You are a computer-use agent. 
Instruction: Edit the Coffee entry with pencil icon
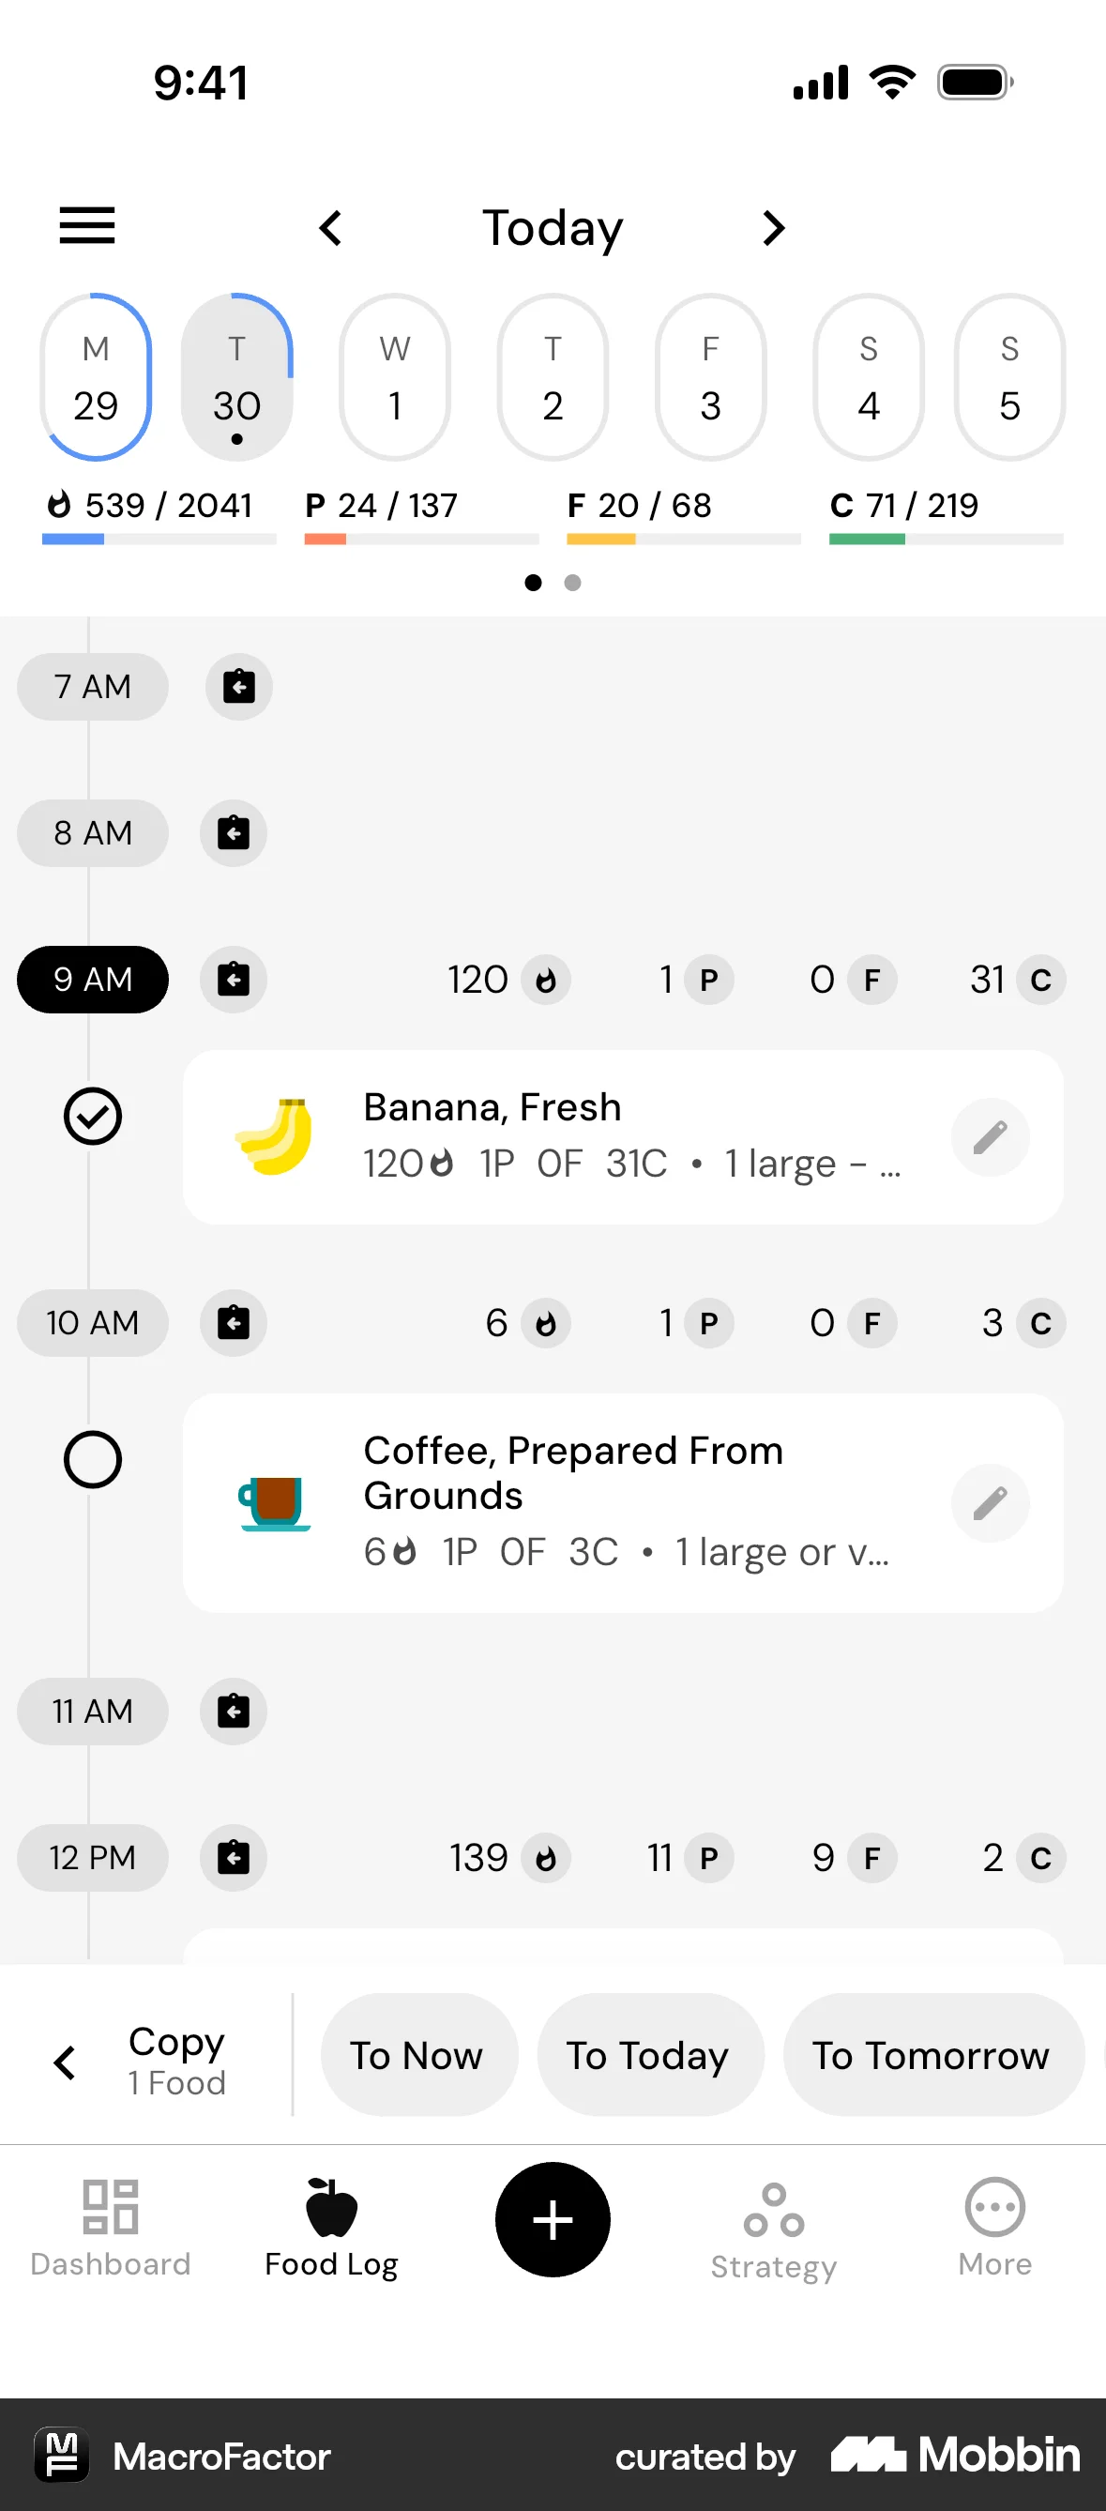click(x=990, y=1502)
